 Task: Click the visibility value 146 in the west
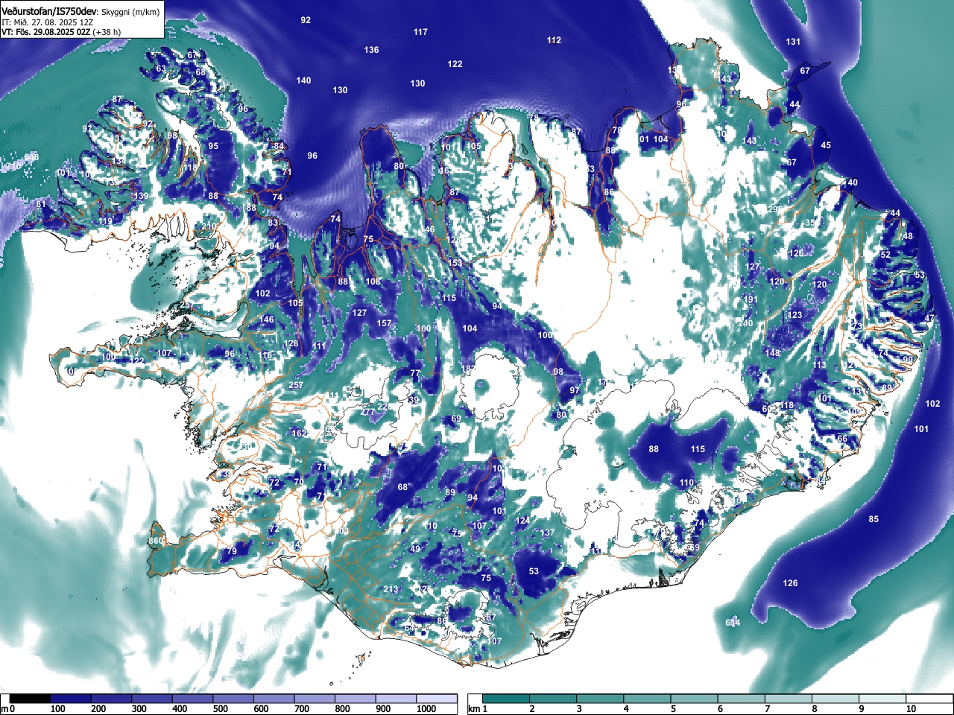coord(266,320)
